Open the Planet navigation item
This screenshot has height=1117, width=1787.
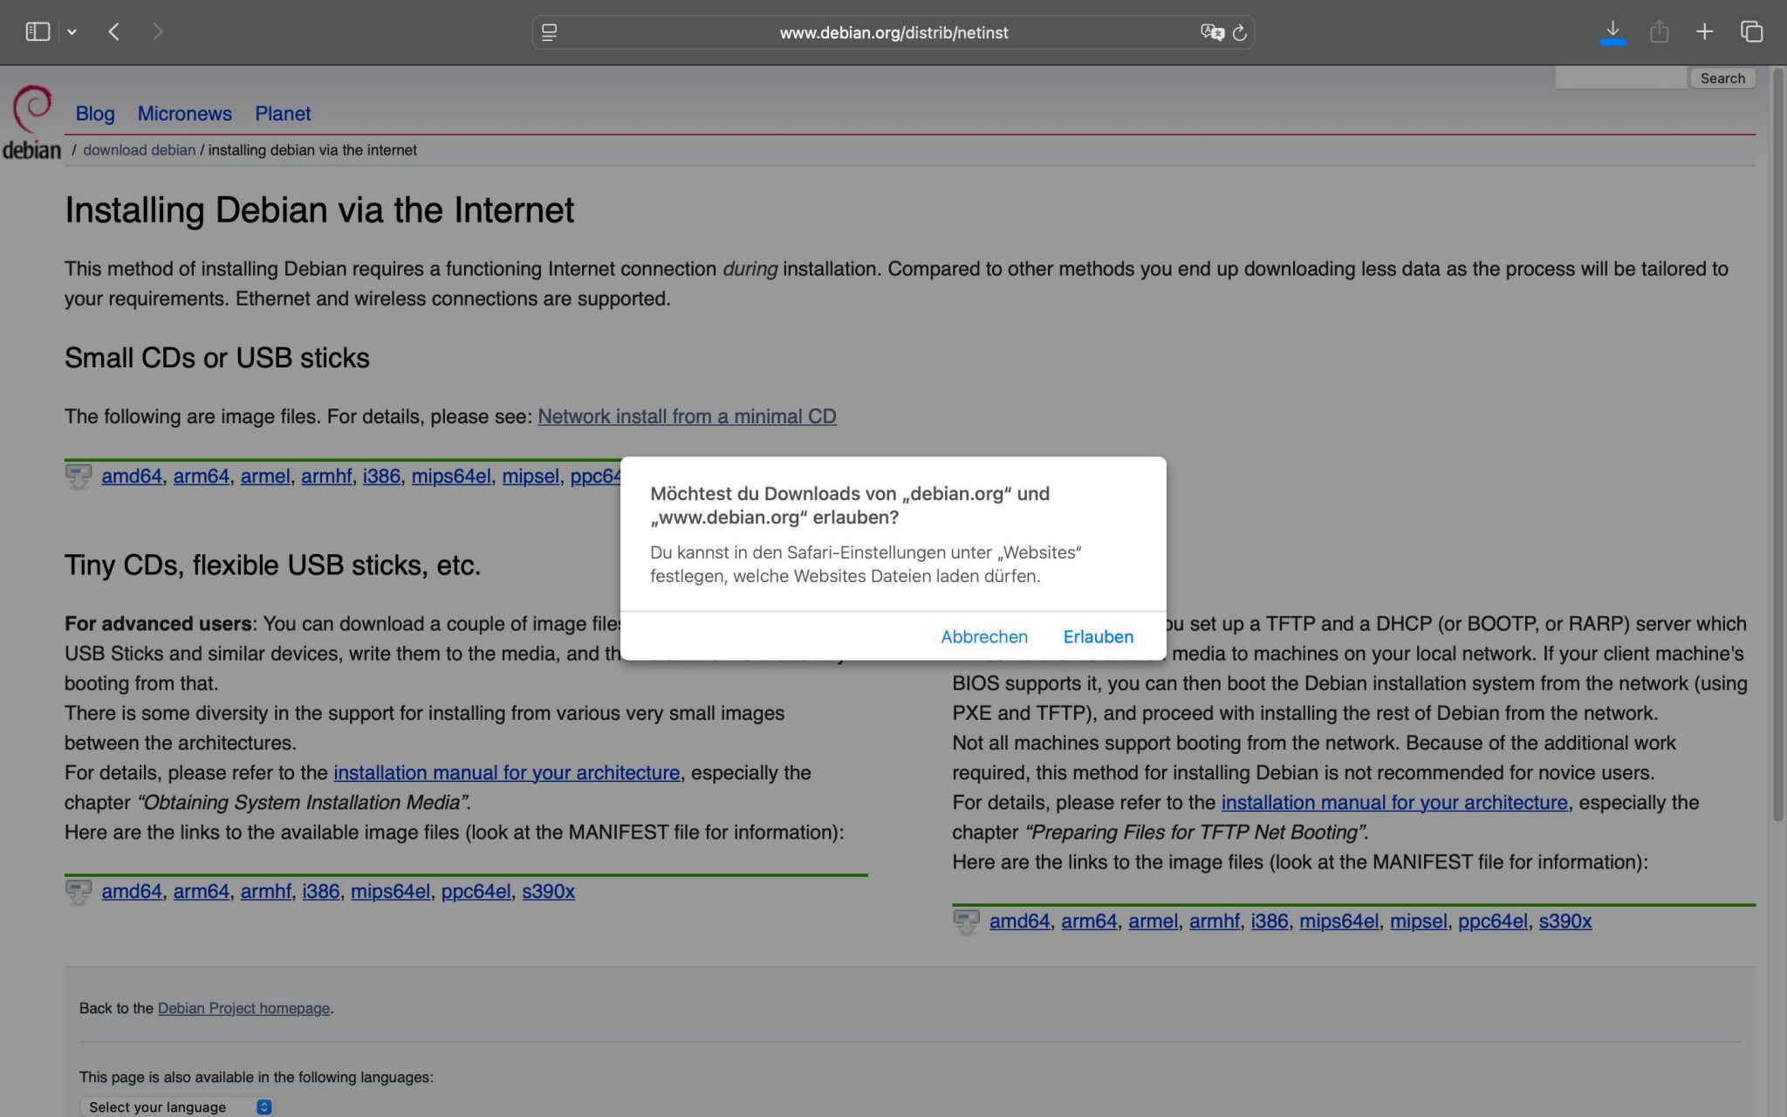coord(283,113)
